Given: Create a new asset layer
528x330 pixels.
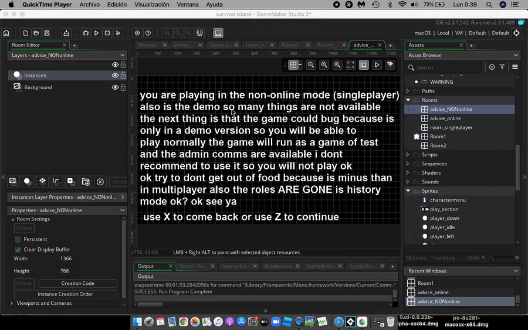Looking at the screenshot, I should [70, 181].
